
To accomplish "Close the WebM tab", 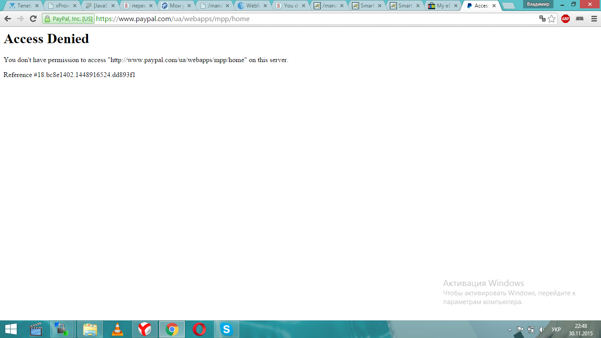I will tap(265, 6).
